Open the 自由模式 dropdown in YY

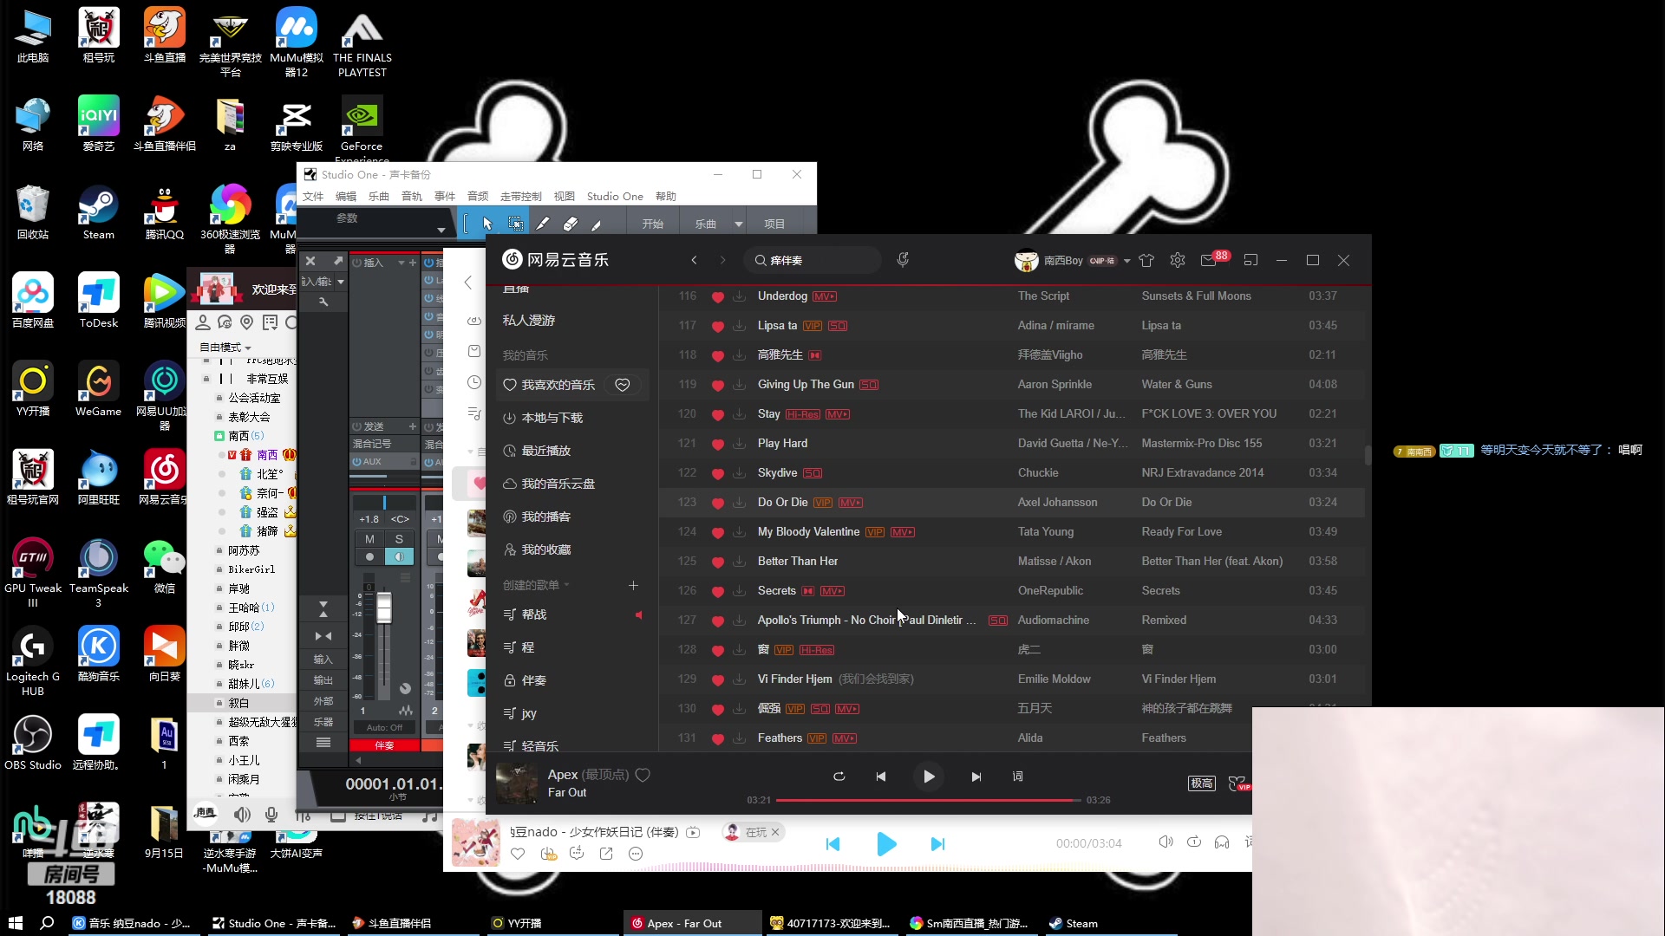[225, 348]
